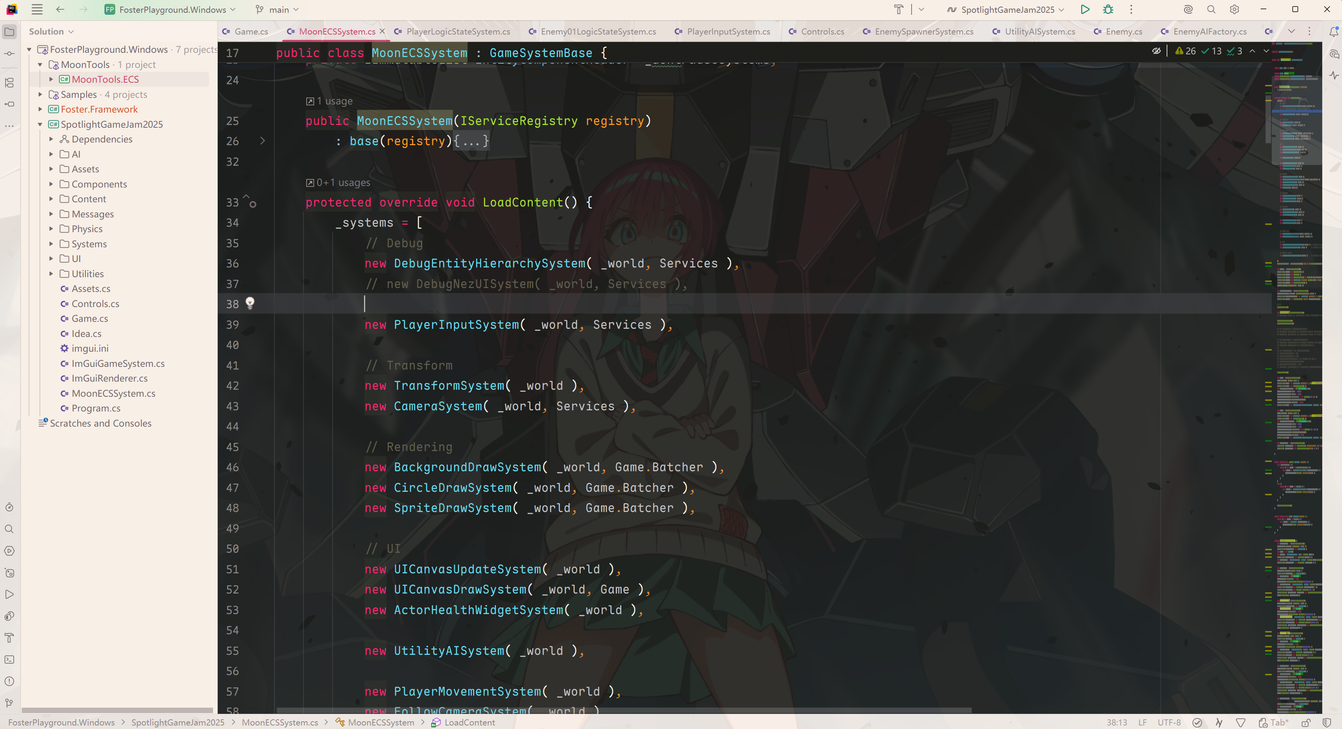Image resolution: width=1342 pixels, height=729 pixels.
Task: Toggle the inspections eye icon
Action: [x=1156, y=51]
